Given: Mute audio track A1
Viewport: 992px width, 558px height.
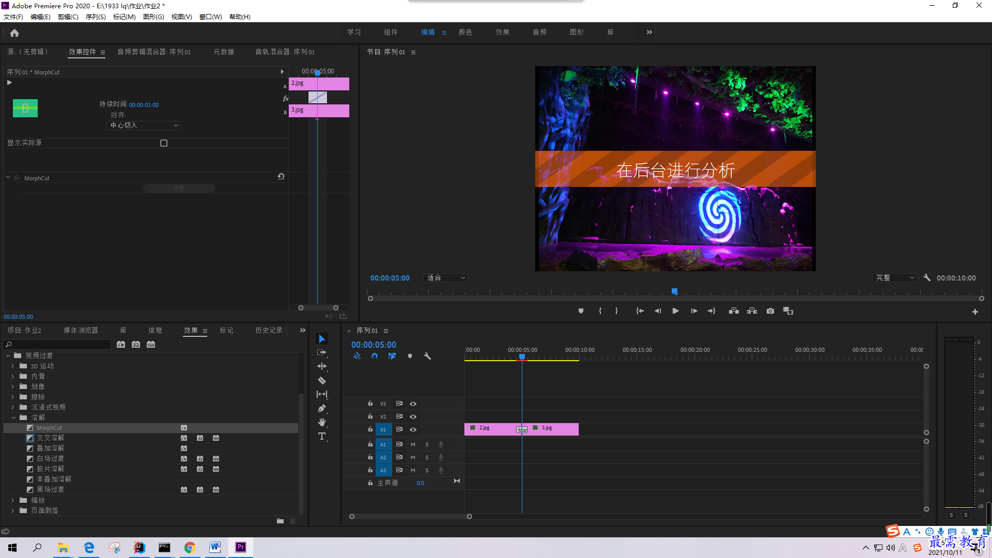Looking at the screenshot, I should click(x=413, y=444).
